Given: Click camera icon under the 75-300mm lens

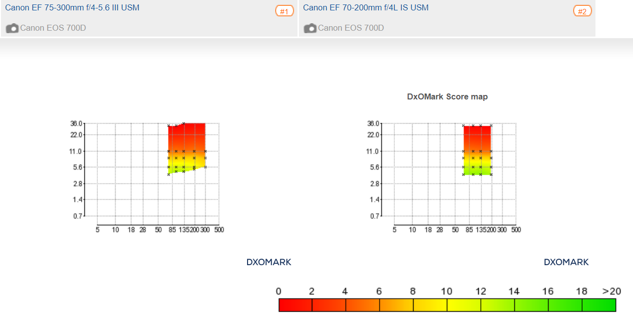Looking at the screenshot, I should click(x=12, y=28).
